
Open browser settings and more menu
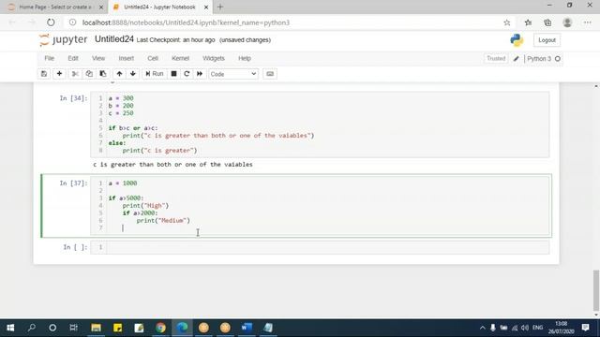pyautogui.click(x=588, y=22)
